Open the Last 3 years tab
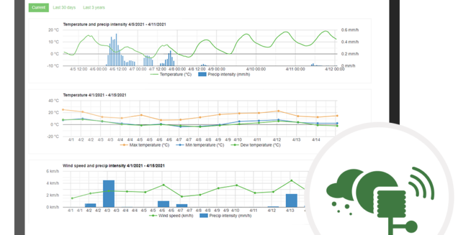471x235 pixels. click(94, 7)
